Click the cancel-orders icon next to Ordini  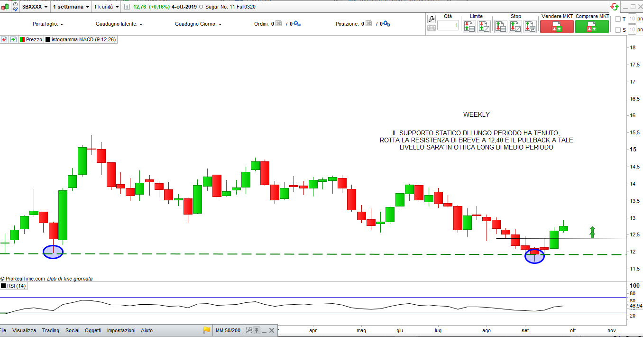point(279,24)
